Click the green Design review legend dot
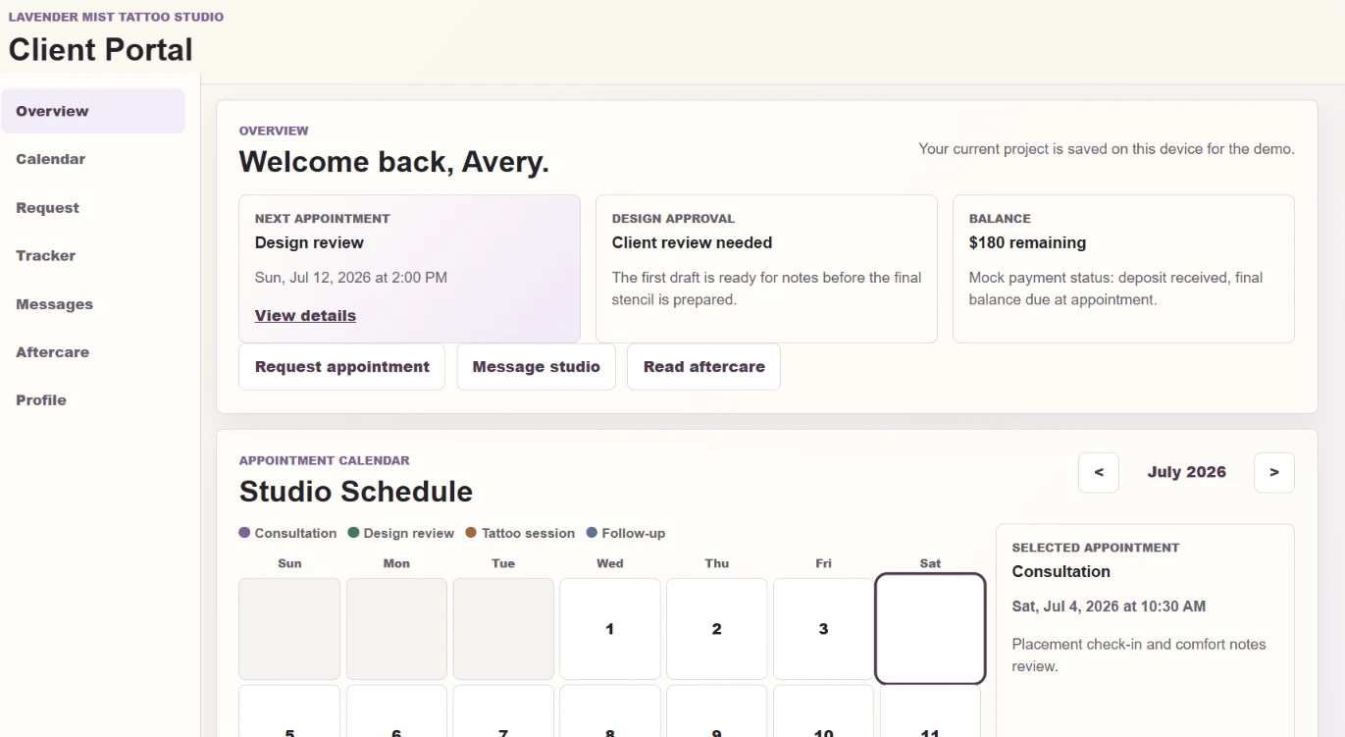 pyautogui.click(x=353, y=533)
